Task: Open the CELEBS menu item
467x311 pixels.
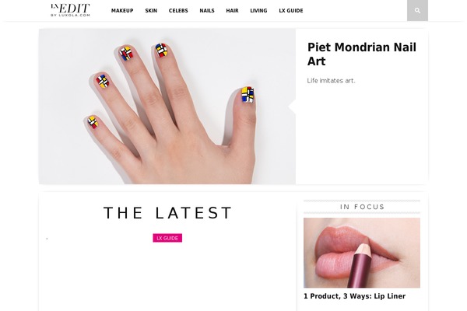Action: [x=178, y=11]
